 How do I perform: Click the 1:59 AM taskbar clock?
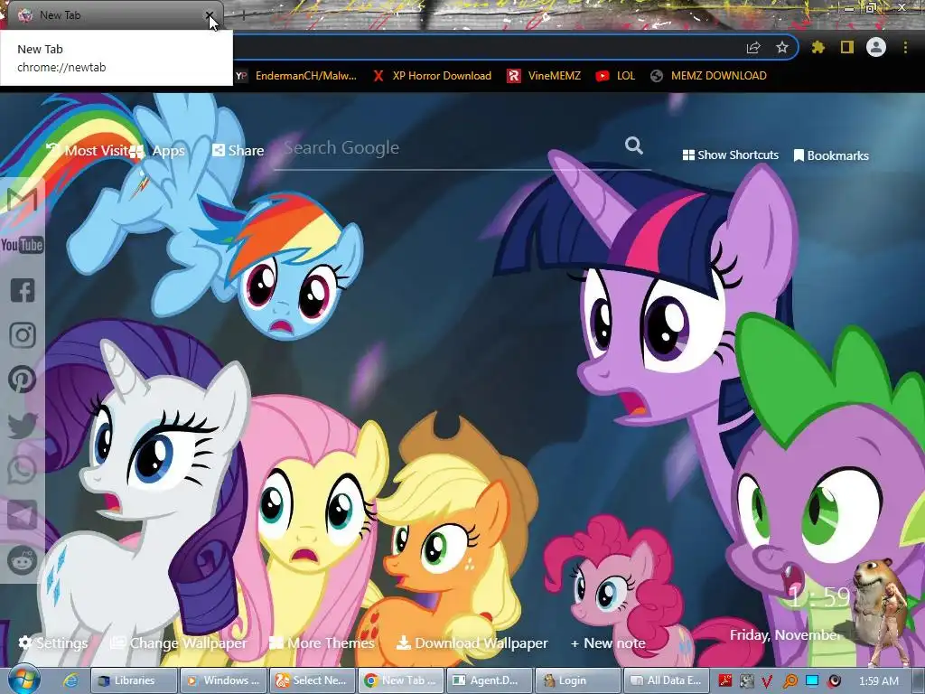[x=878, y=681]
